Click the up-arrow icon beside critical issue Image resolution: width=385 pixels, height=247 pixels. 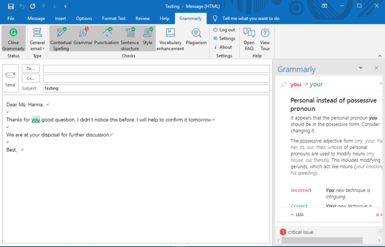pos(379,232)
